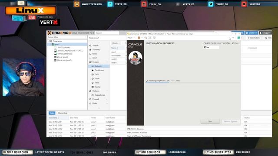Show more node menu items chevron
This screenshot has width=278, height=156.
point(99,108)
